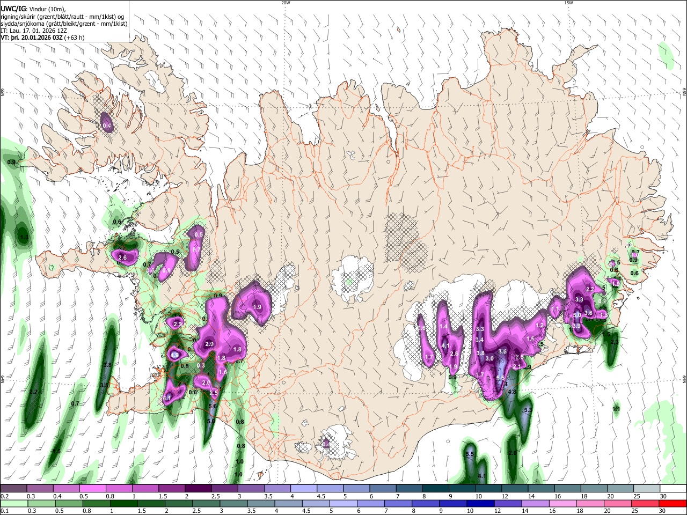Click the "2.3" rain value off the east coast

[615, 342]
